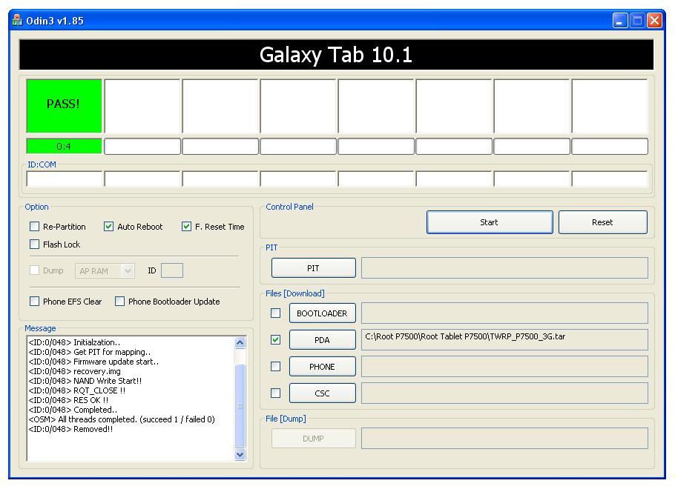Click the BOOTLOADER file button
The image size is (675, 489).
point(323,313)
